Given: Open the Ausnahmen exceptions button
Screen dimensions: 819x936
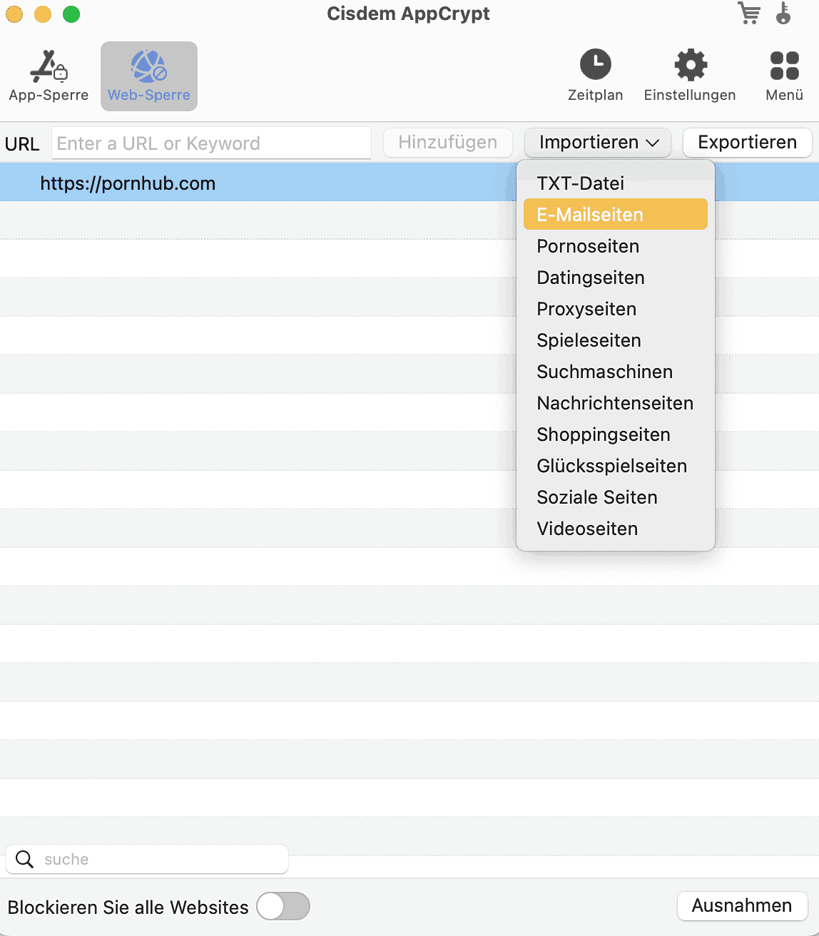Looking at the screenshot, I should [x=742, y=906].
